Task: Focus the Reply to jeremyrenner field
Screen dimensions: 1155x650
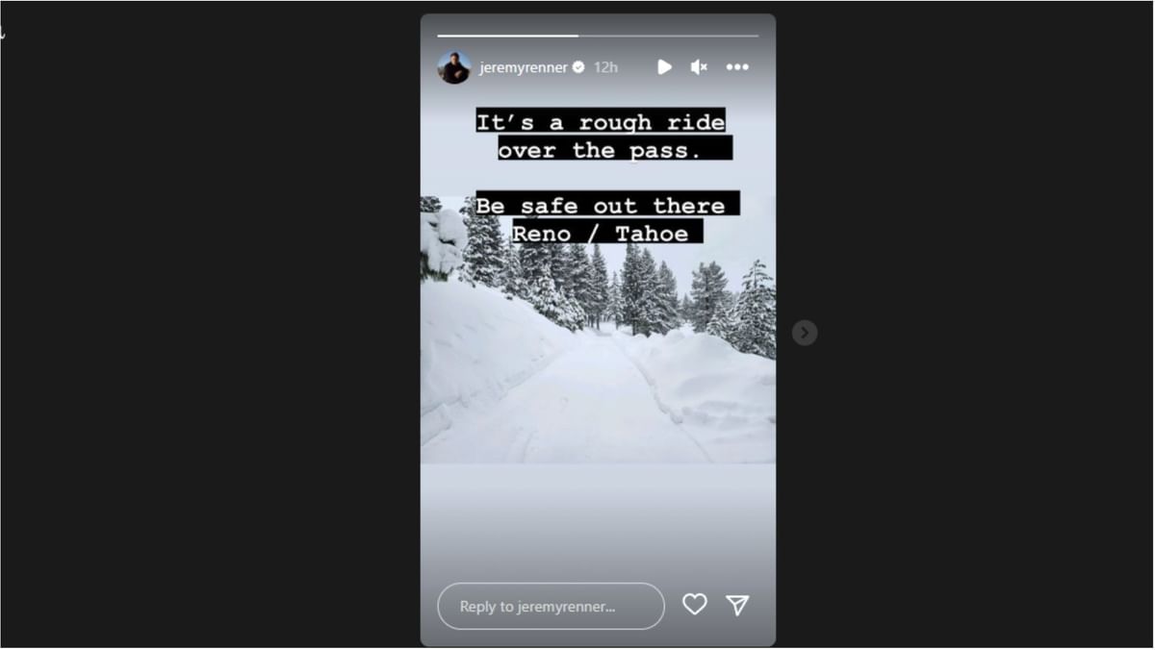Action: coord(551,606)
